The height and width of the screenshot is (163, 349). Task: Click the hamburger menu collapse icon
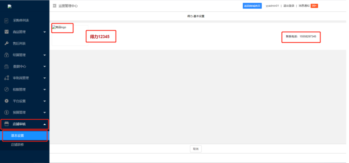(55, 6)
